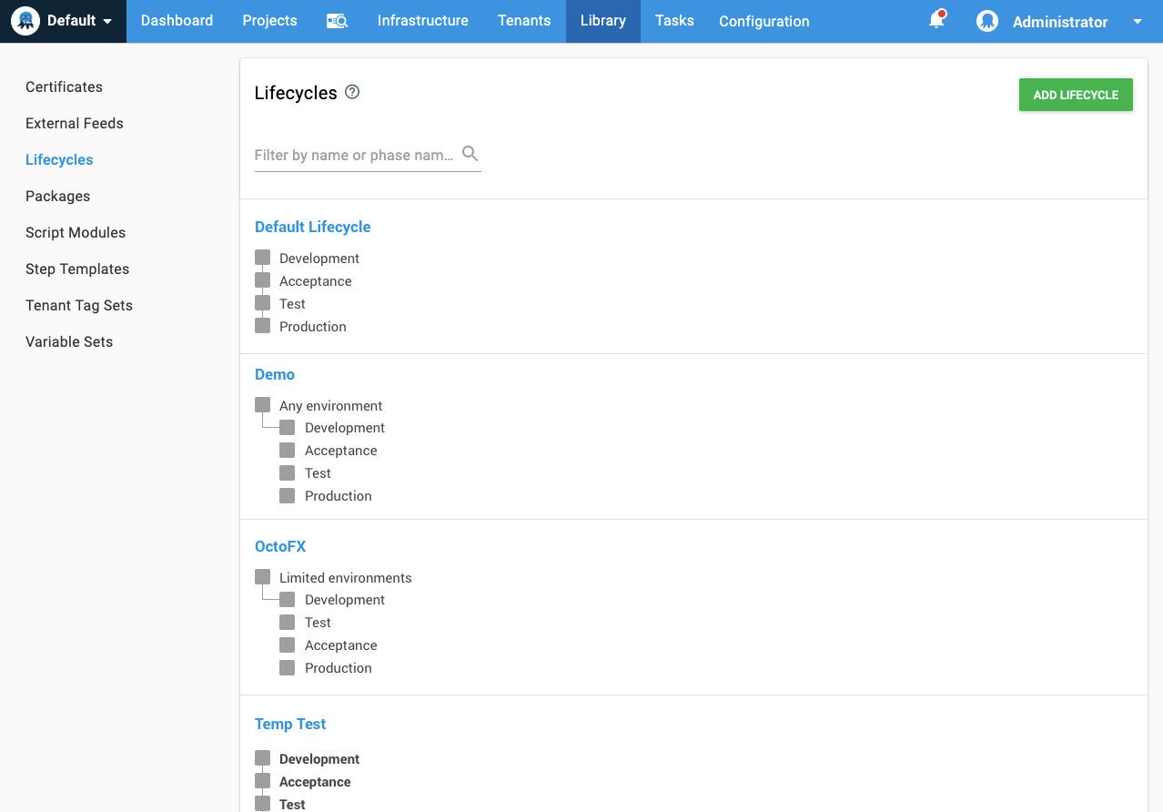Open the Infrastructure menu
This screenshot has width=1163, height=812.
pos(422,21)
